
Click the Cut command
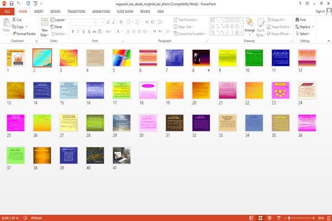pos(17,20)
